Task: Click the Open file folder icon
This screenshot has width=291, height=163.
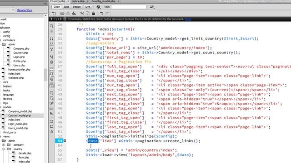Action: pyautogui.click(x=62, y=13)
